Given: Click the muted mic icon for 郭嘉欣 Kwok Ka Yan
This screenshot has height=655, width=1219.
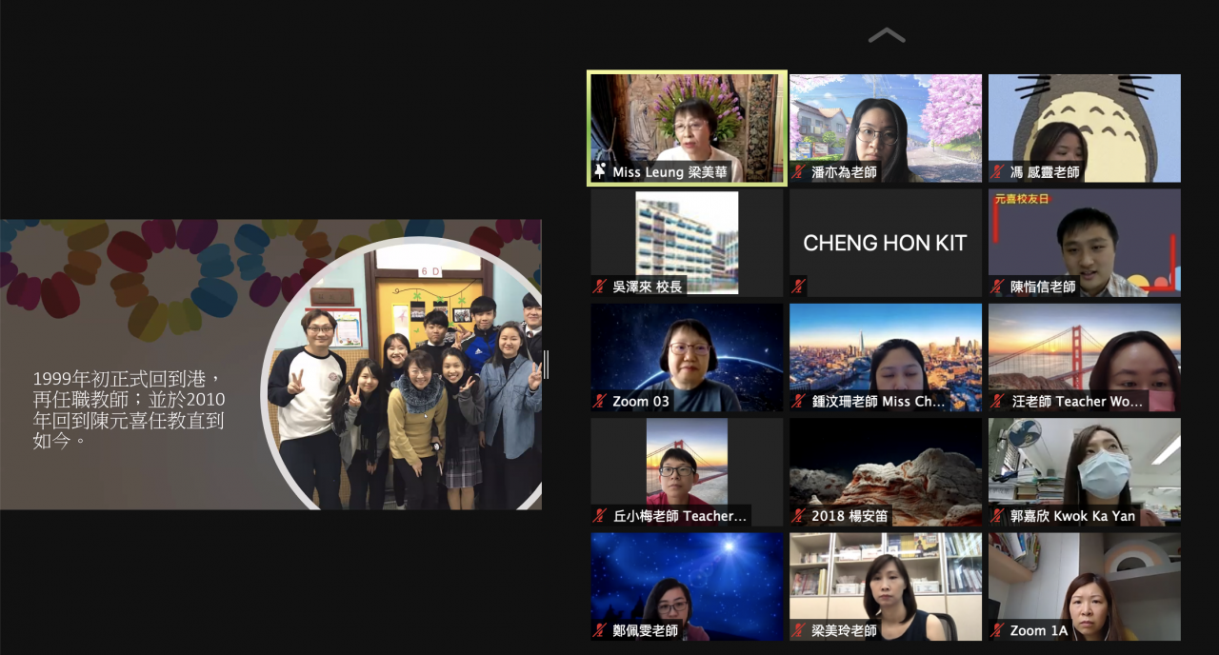Looking at the screenshot, I should (998, 516).
